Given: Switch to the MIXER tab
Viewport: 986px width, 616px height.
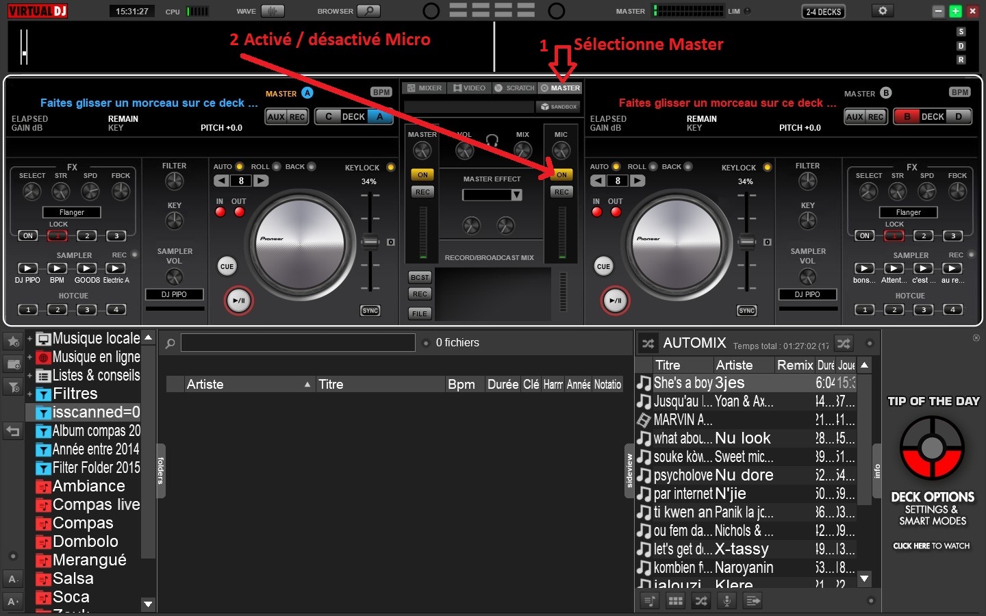Looking at the screenshot, I should coord(425,88).
